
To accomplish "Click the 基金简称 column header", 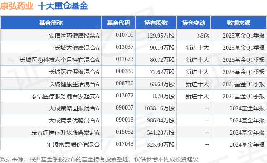I will pos(51,23).
